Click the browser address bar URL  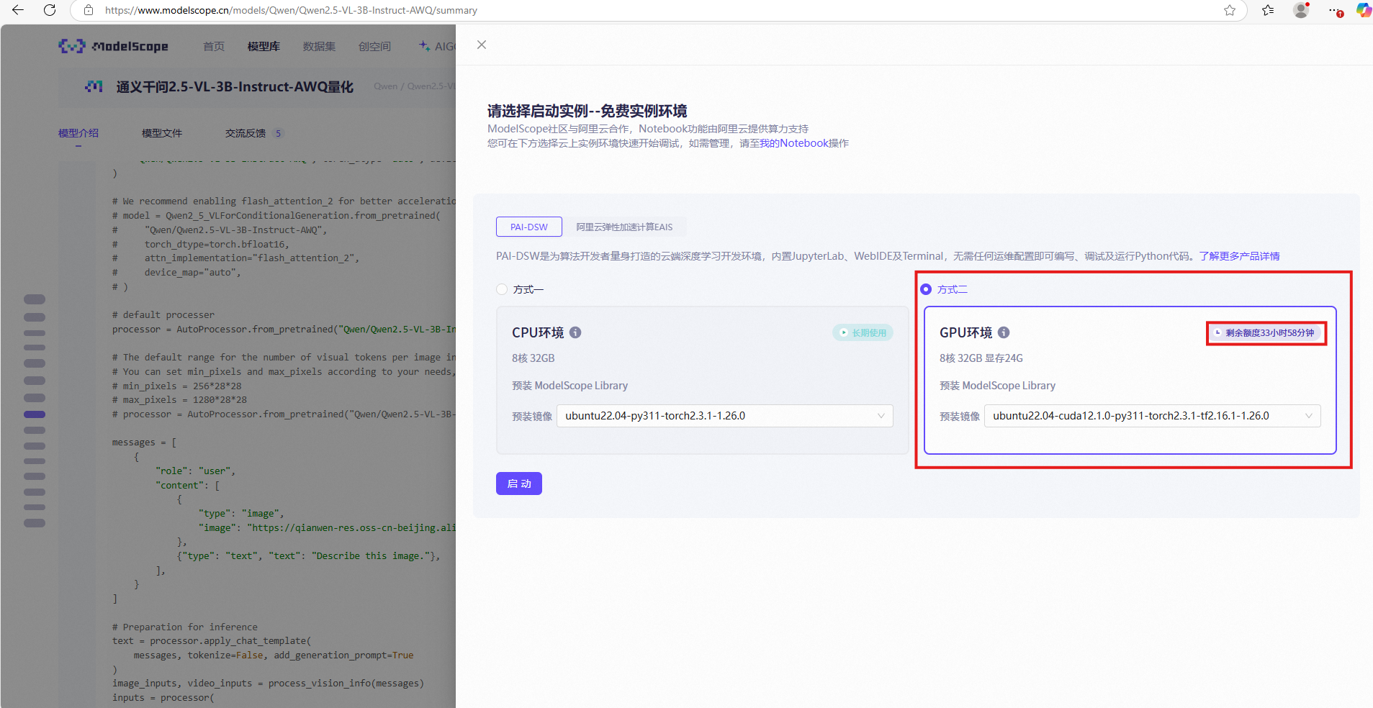pos(291,10)
